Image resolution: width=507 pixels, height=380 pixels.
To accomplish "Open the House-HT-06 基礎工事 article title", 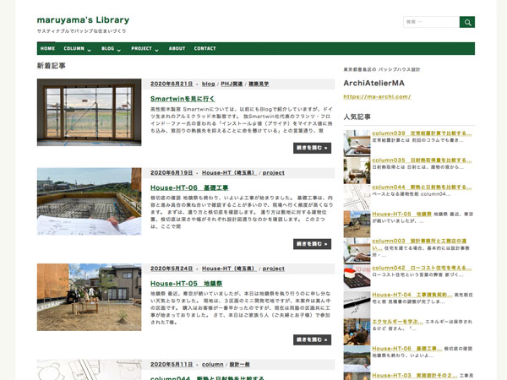I will tap(189, 187).
